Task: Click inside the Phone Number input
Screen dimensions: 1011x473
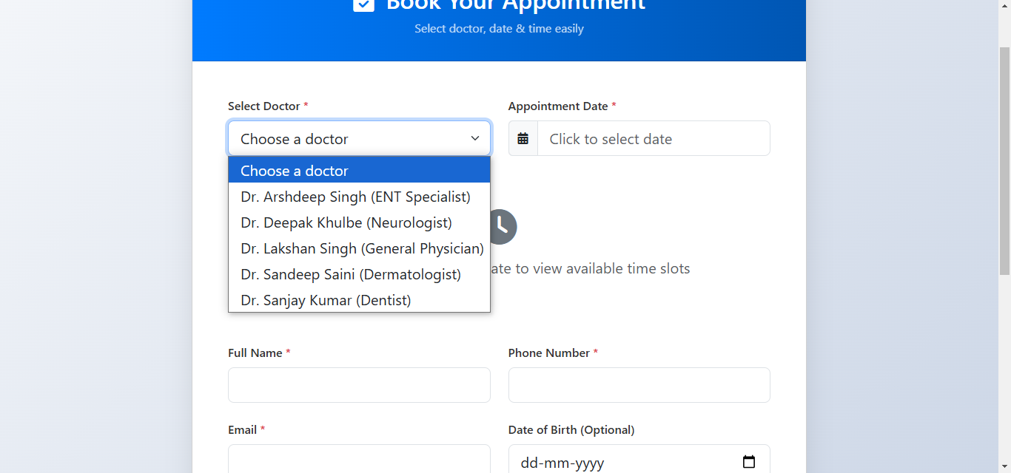Action: point(639,385)
